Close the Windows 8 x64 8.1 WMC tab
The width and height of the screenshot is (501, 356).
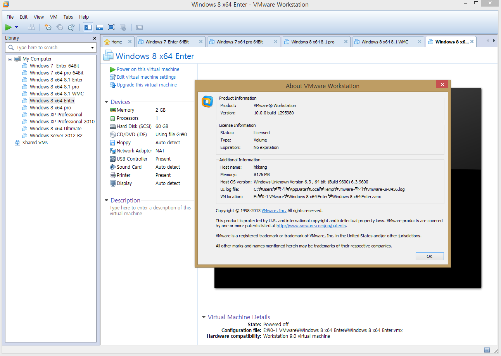point(419,41)
